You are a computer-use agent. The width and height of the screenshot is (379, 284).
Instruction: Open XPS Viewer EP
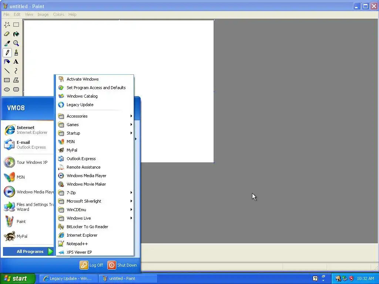pos(95,252)
